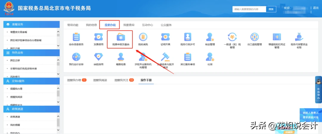This screenshot has height=134, width=322.
Task: Switch to 常用功能 tab
Action: click(73, 25)
